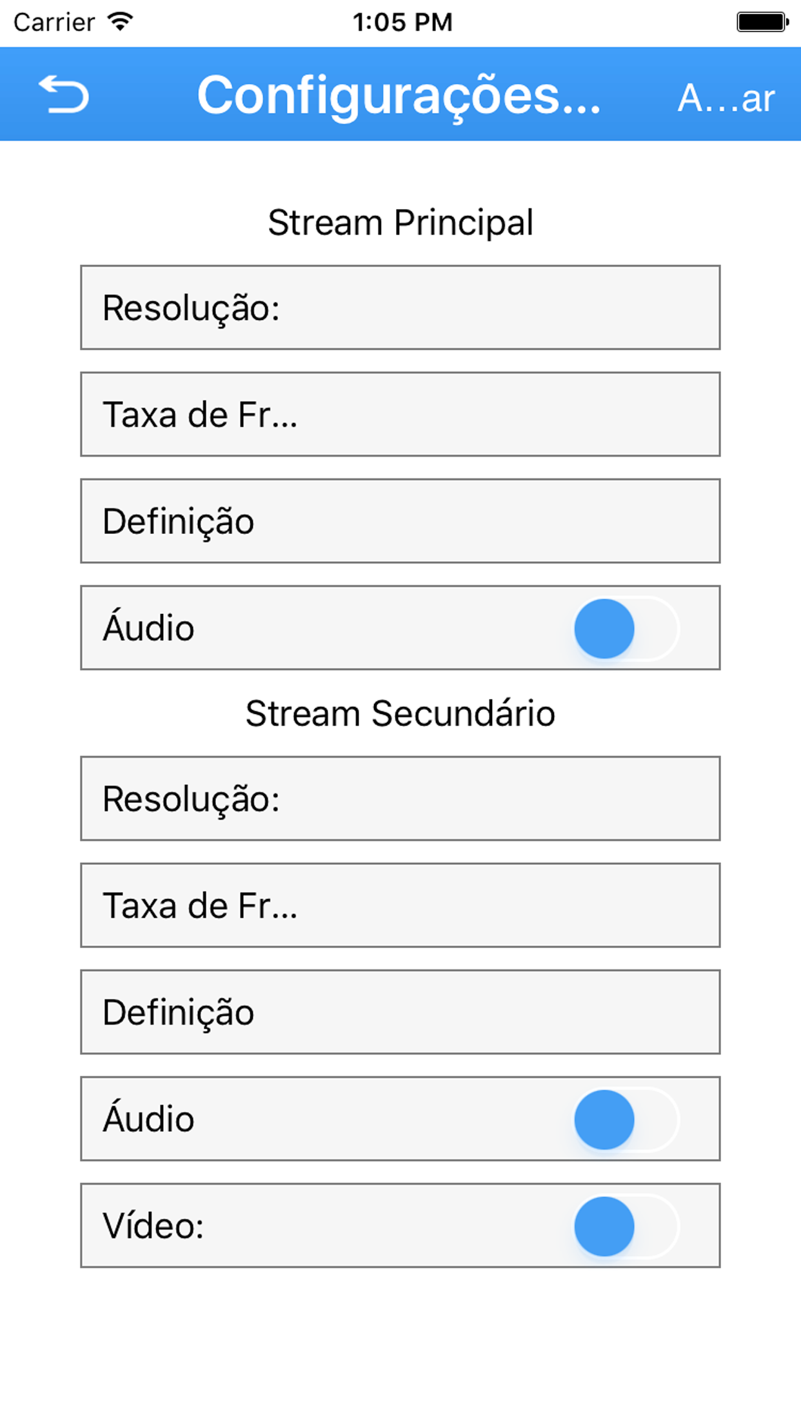This screenshot has width=801, height=1424.
Task: Toggle Áudio switch under Stream Principal
Action: [x=626, y=628]
